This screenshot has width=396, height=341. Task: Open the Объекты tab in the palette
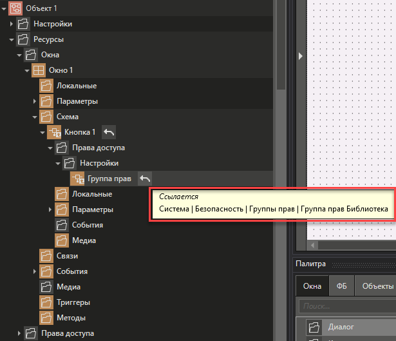point(376,286)
